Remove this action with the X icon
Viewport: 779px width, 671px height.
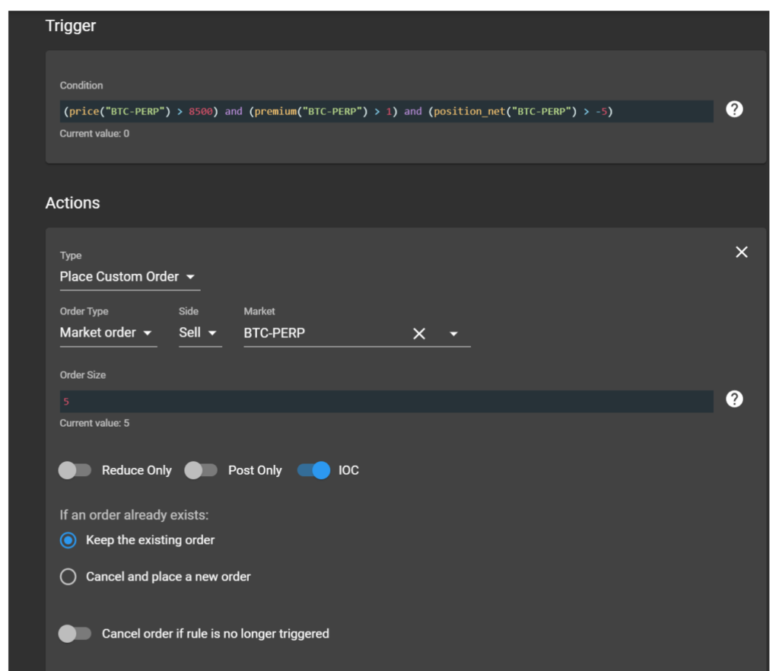pyautogui.click(x=741, y=253)
